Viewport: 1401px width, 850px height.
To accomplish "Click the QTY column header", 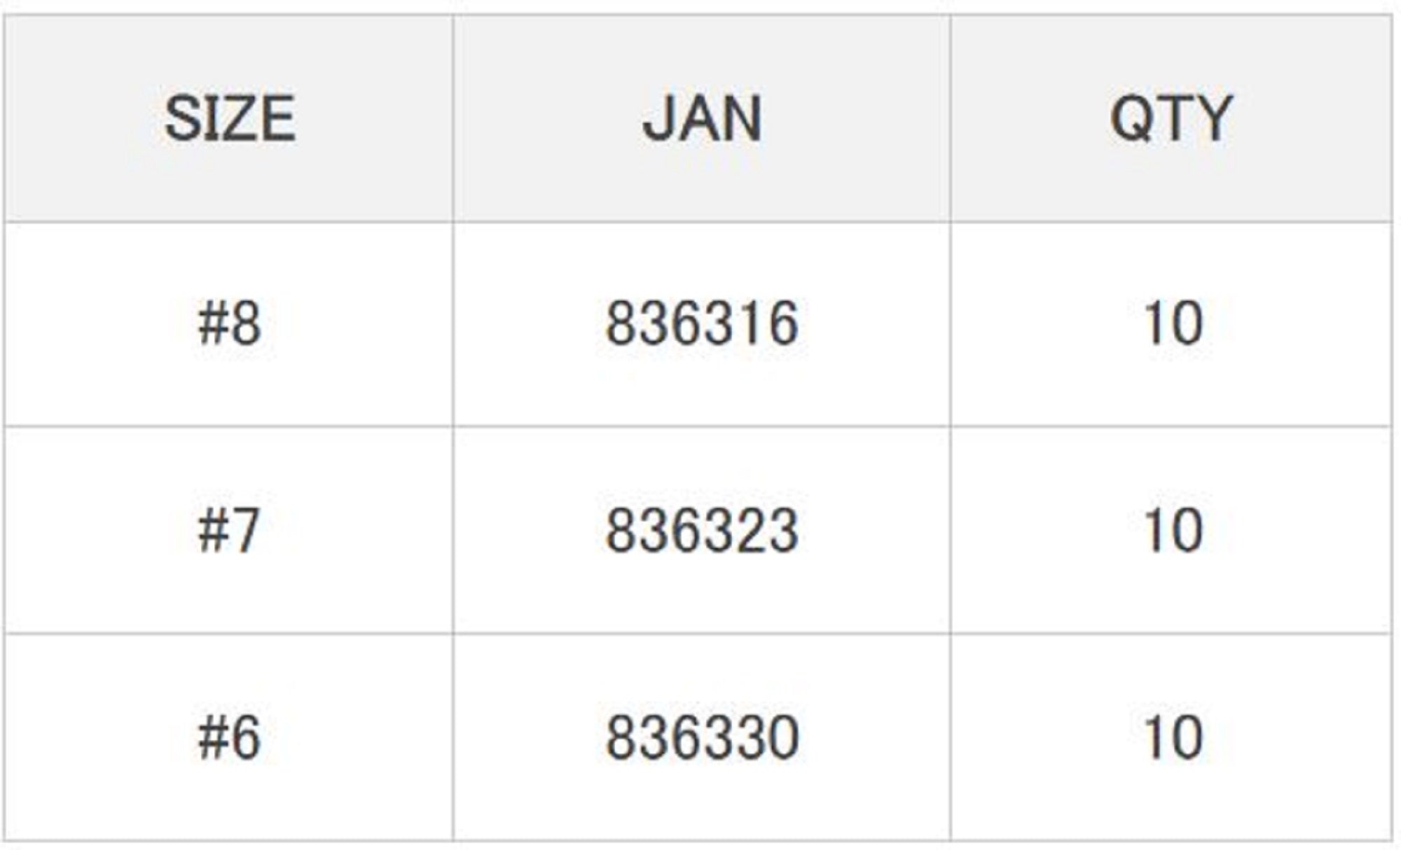I will coord(1171,118).
